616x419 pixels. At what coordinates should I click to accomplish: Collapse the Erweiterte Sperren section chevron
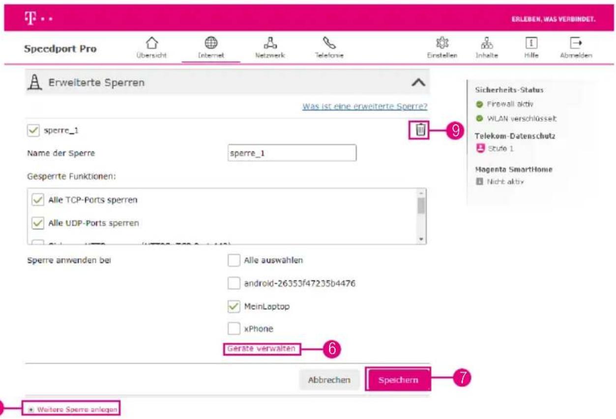pos(418,83)
